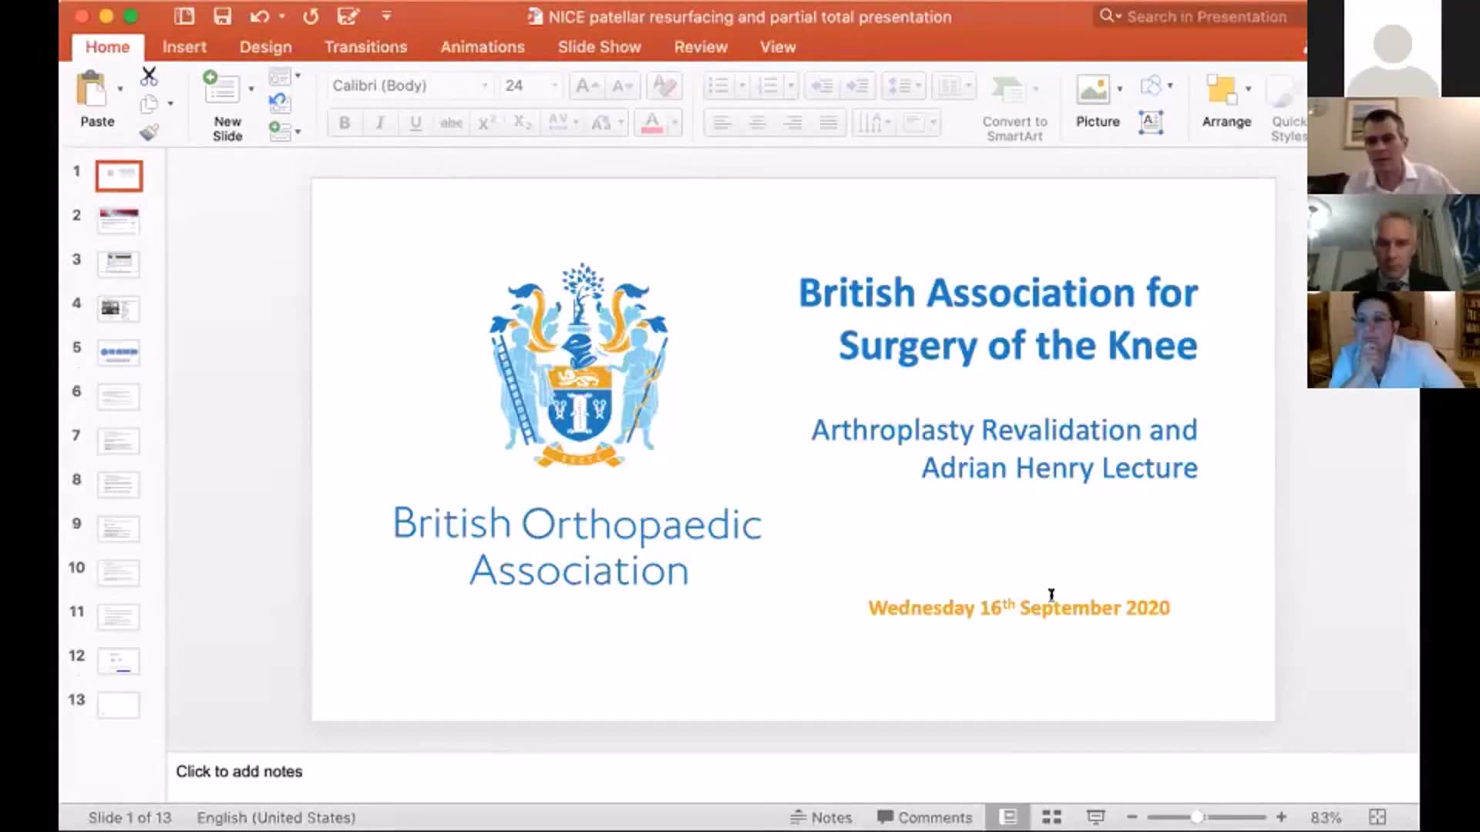This screenshot has width=1480, height=832.
Task: Click the Fit slide to window icon
Action: (1377, 817)
